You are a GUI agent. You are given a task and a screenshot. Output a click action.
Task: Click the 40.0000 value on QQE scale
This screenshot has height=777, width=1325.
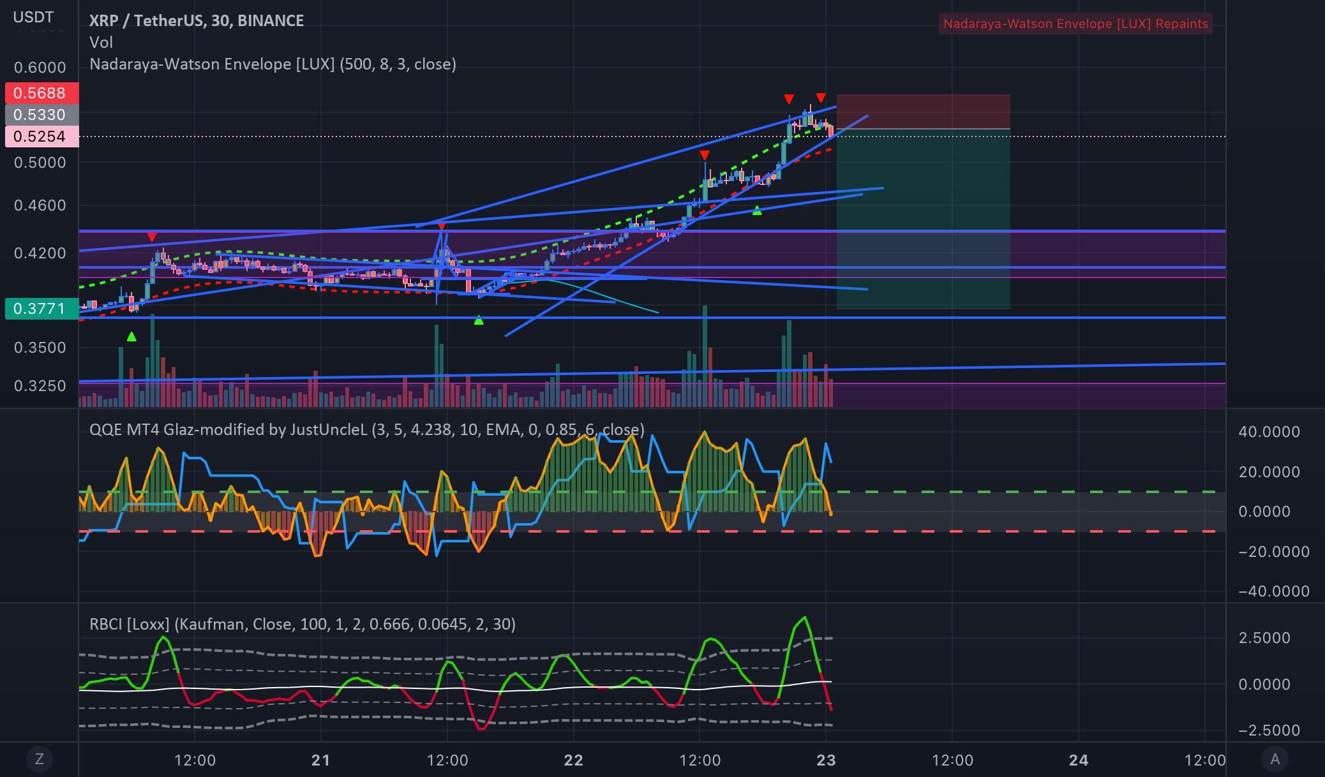[1269, 432]
